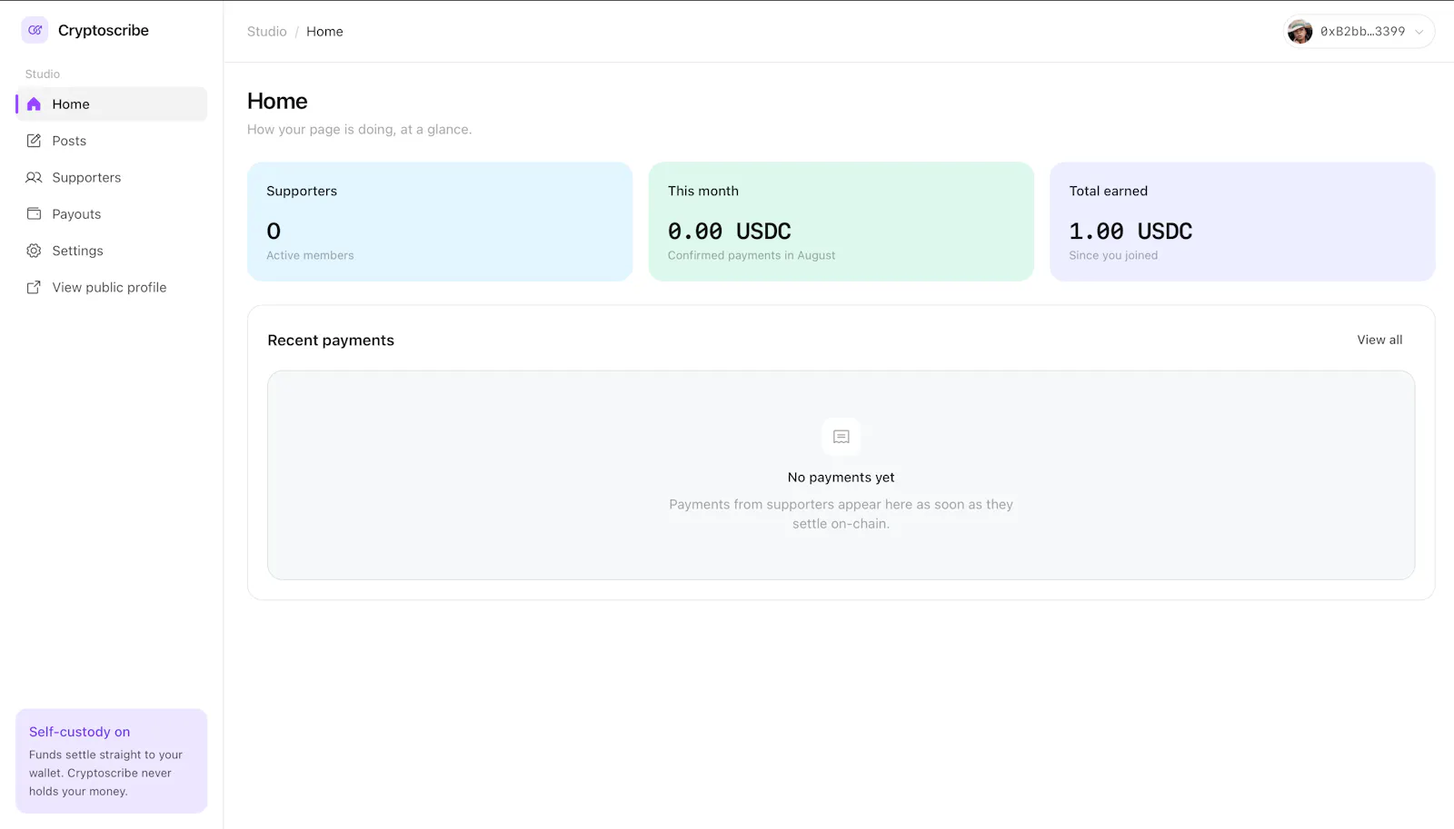Click the Supporters stat card title
Screen dimensions: 1454x829
pyautogui.click(x=302, y=191)
